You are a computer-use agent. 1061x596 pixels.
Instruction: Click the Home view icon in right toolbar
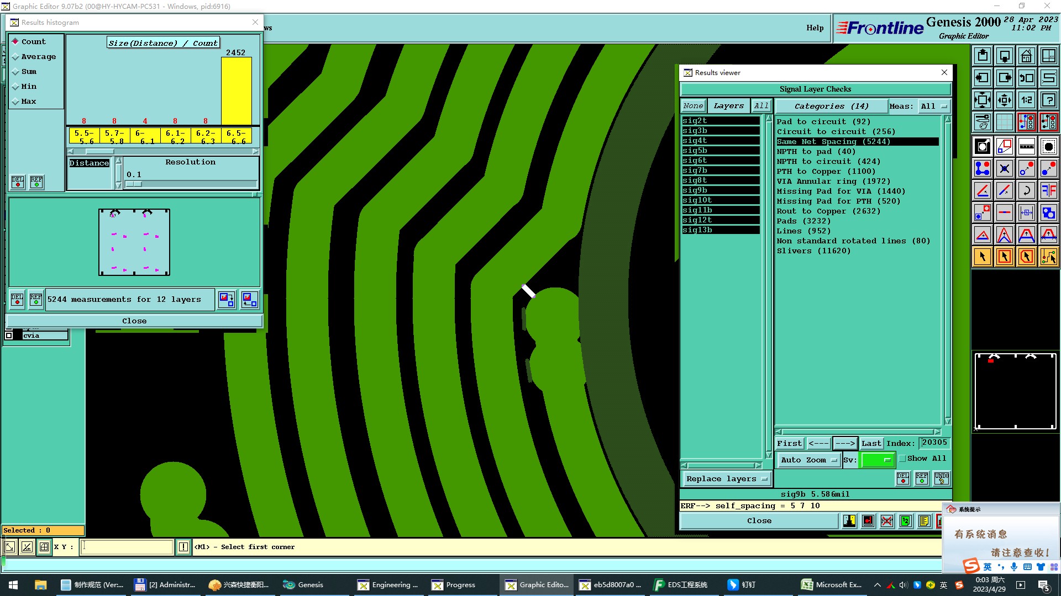1026,56
